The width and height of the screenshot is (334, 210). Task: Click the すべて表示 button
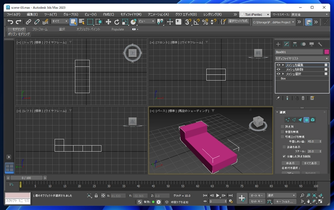[x=310, y=163]
